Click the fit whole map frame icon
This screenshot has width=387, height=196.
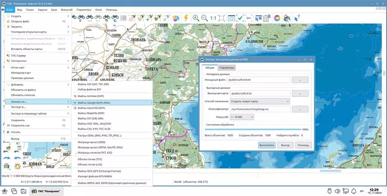(x=222, y=18)
